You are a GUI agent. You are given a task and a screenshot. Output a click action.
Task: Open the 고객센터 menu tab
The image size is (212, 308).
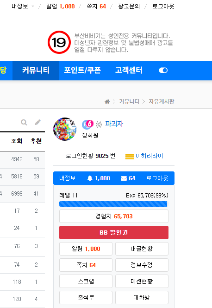point(129,70)
